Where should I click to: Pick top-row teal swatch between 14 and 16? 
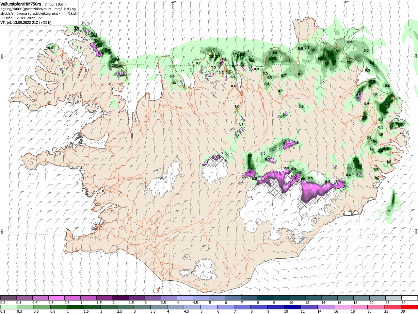pos(330,298)
